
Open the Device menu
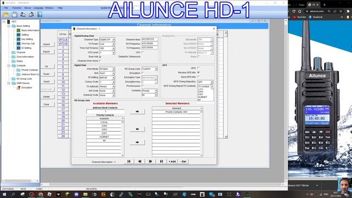[x=28, y=8]
